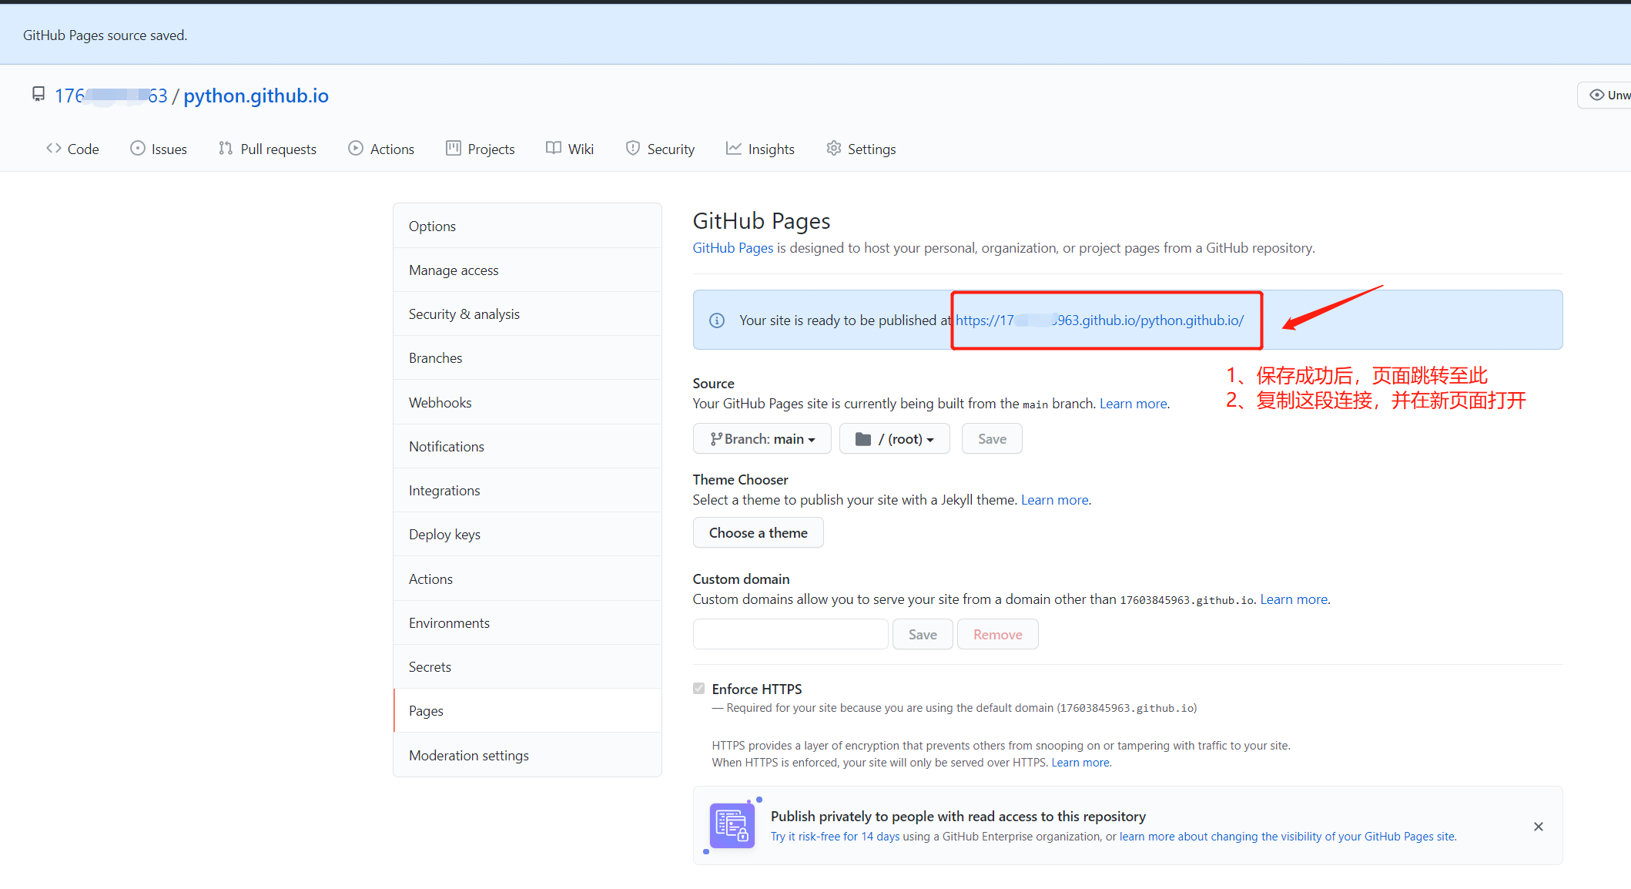This screenshot has height=889, width=1631.
Task: Click the Wiki book icon
Action: click(552, 148)
